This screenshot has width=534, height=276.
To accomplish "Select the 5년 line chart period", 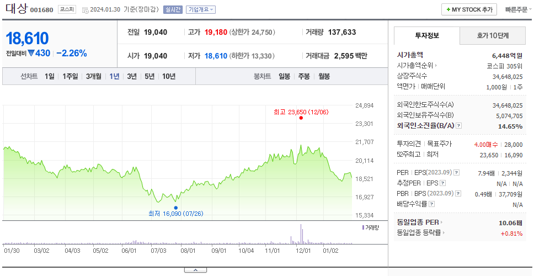I will [149, 76].
